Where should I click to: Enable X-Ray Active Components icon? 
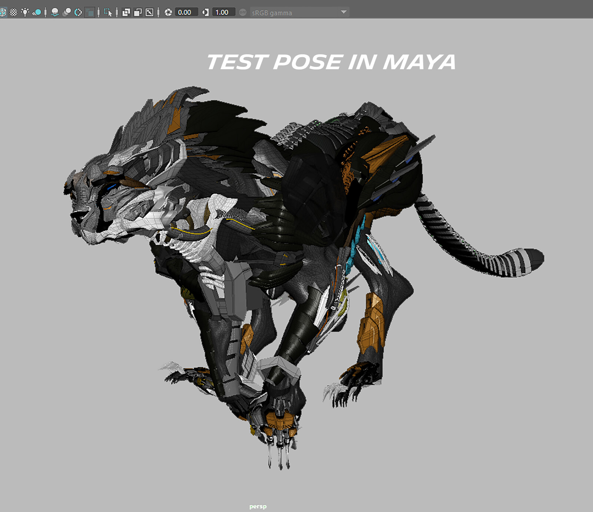click(138, 12)
